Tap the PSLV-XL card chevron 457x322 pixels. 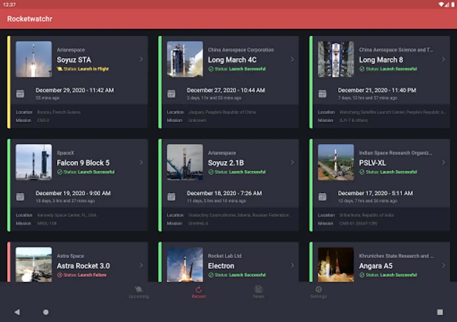tap(443, 162)
